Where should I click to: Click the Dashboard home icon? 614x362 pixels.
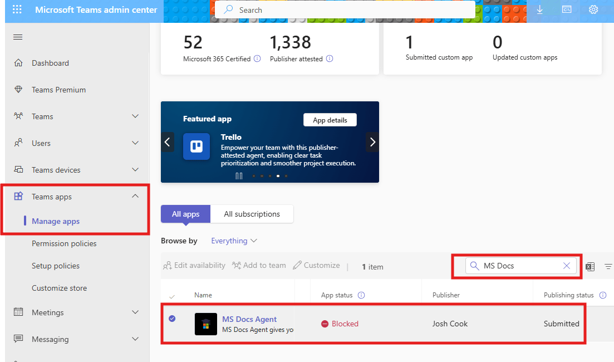(18, 63)
